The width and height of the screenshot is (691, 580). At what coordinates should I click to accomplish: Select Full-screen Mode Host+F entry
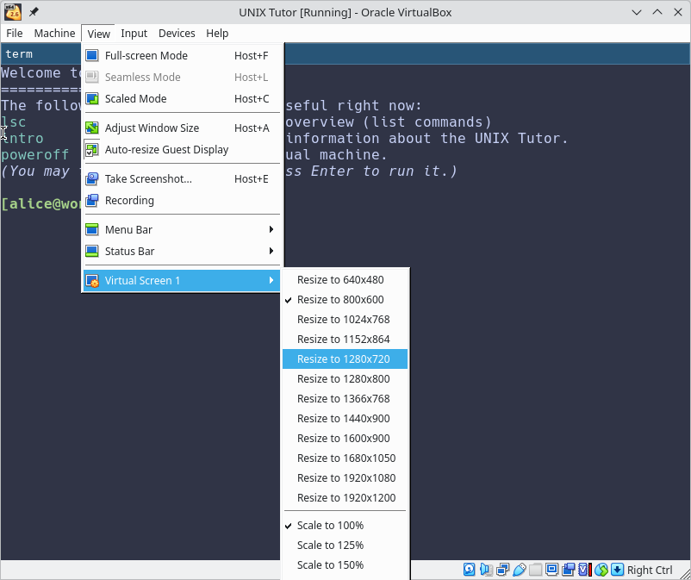(x=182, y=55)
